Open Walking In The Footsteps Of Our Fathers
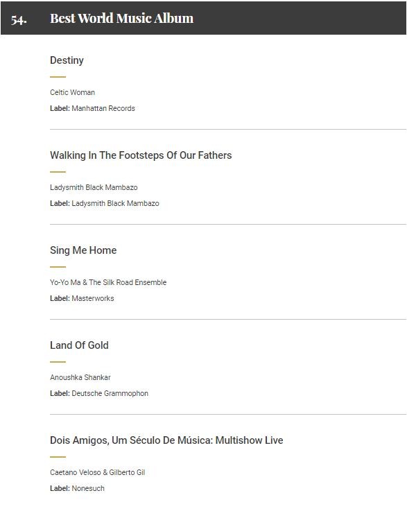This screenshot has height=509, width=407. pyautogui.click(x=141, y=155)
